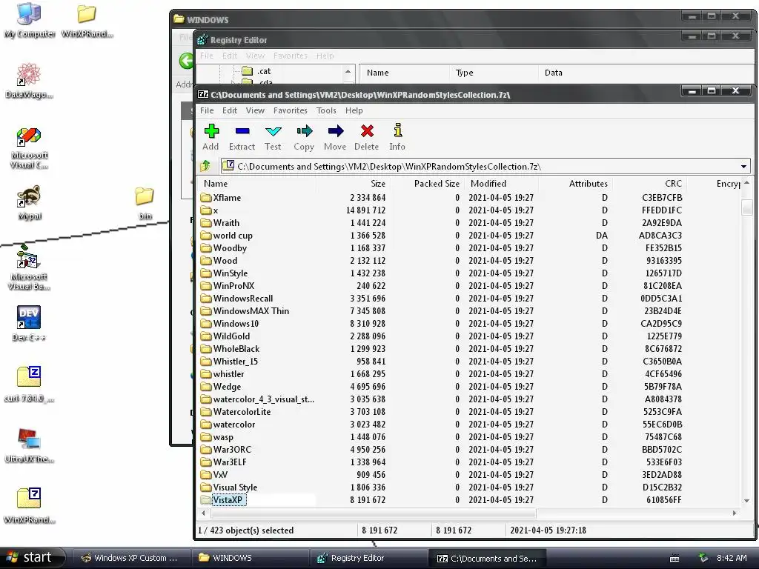The width and height of the screenshot is (759, 569).
Task: Go up one folder level in 7-Zip
Action: (x=206, y=166)
